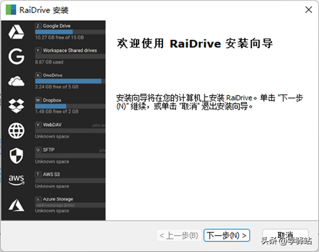Viewport: 319px width, 252px height.
Task: Click 'Unknown space' under AWS S3
Action: [x=52, y=186]
